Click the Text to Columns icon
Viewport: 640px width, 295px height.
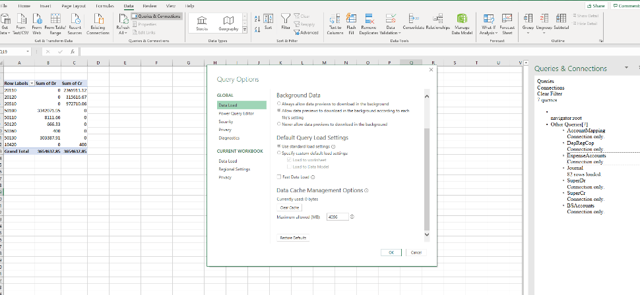pos(335,18)
